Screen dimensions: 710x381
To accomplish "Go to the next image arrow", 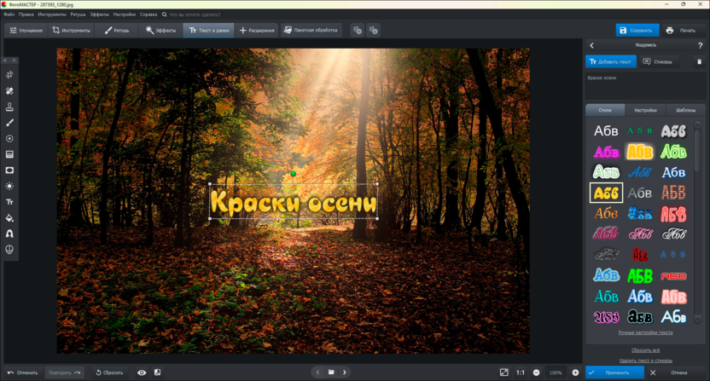I will point(345,372).
